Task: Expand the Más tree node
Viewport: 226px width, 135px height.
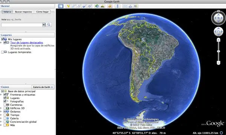Action: point(1,125)
